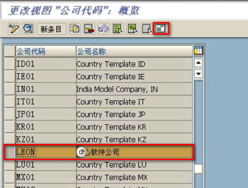This screenshot has height=188, width=248.
Task: Click name cell Country Template IT
Action: (x=135, y=102)
